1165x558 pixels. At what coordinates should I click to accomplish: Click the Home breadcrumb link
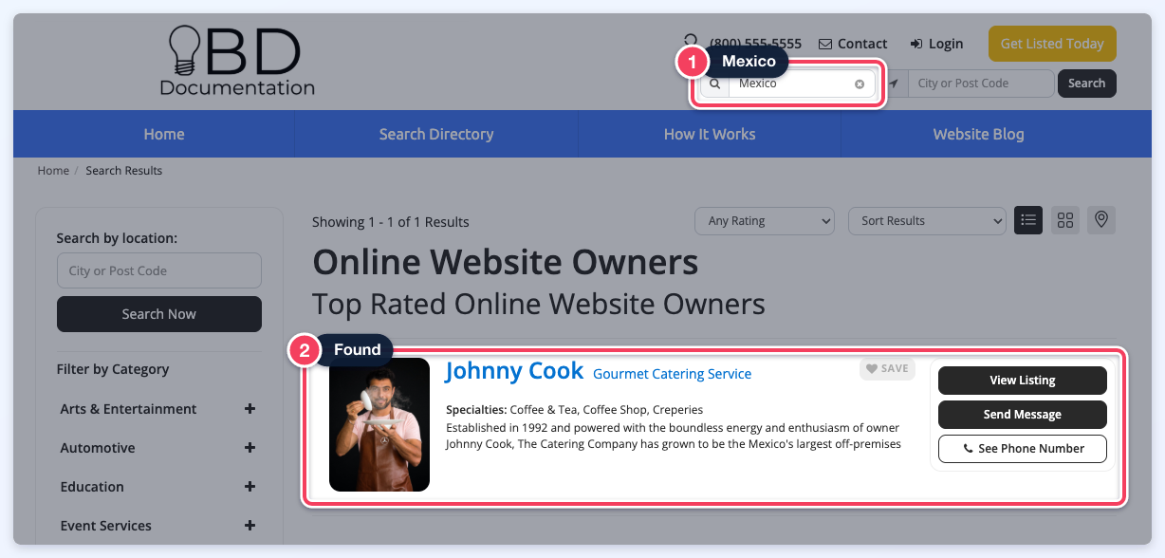(53, 171)
